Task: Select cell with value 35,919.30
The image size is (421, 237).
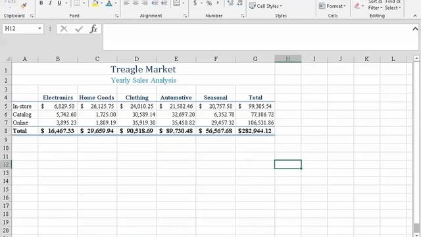Action: (x=137, y=123)
